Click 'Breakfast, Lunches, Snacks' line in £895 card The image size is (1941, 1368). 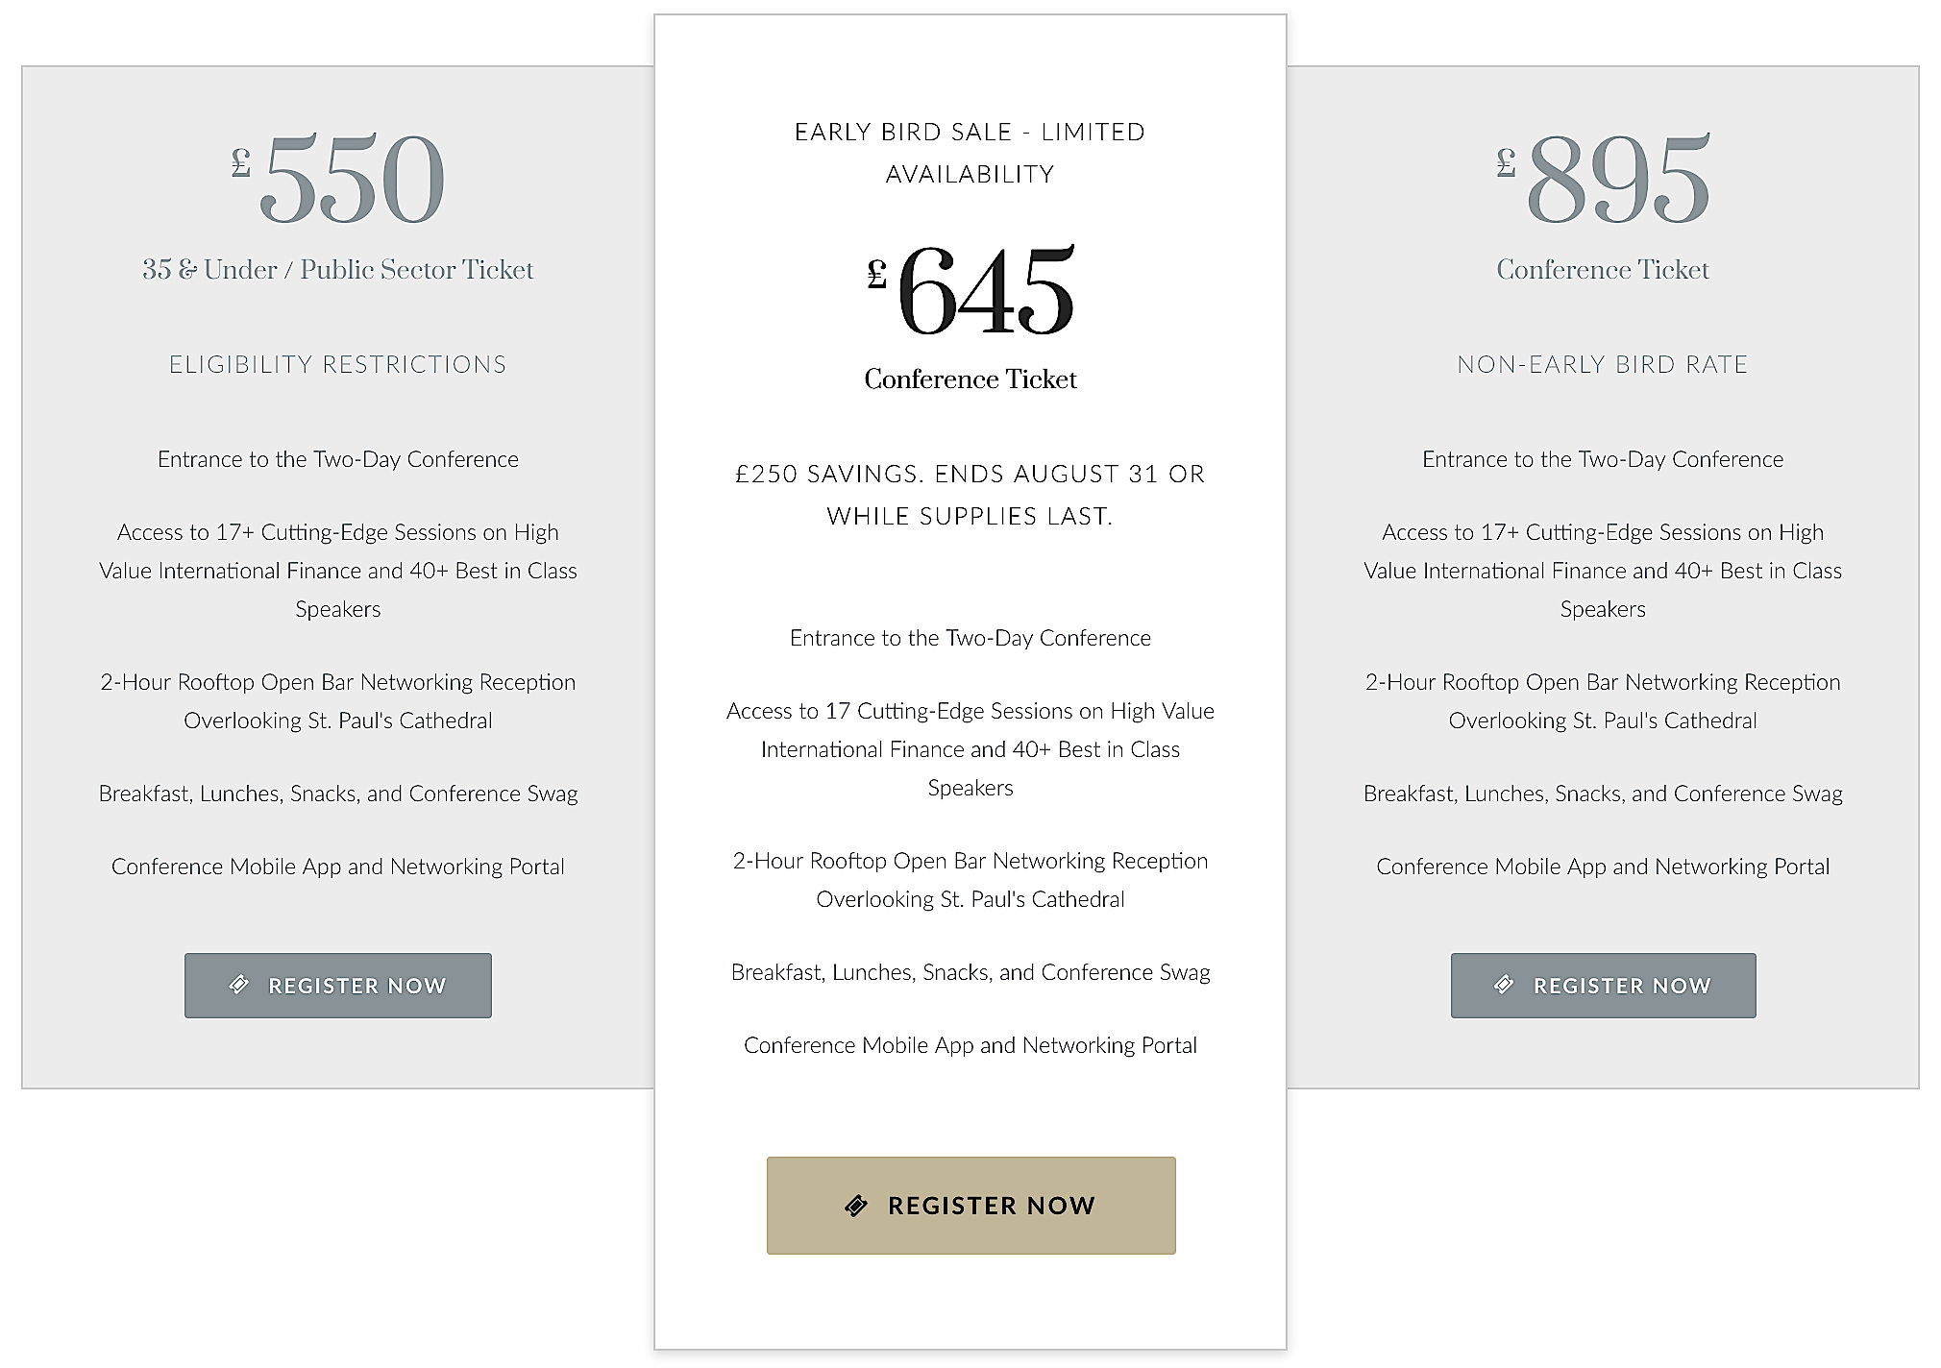click(x=1603, y=794)
